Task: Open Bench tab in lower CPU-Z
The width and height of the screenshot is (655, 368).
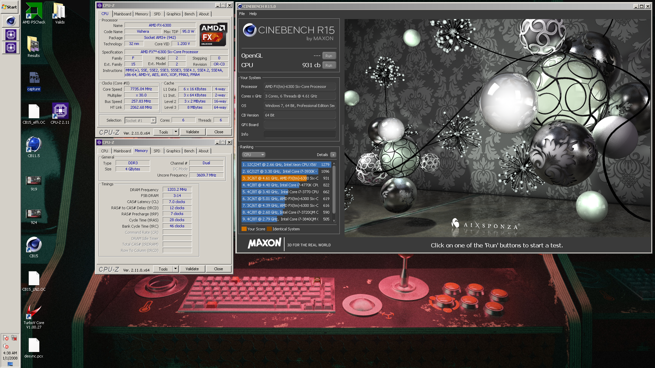Action: (x=189, y=151)
